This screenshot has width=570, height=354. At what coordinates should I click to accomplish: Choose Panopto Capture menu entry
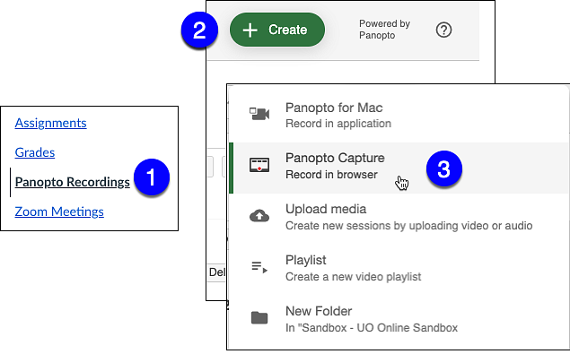[x=398, y=168]
